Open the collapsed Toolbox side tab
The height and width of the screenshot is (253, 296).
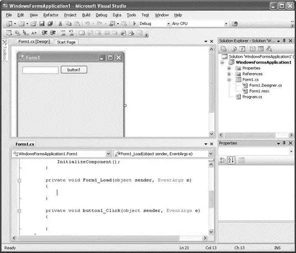click(4, 51)
